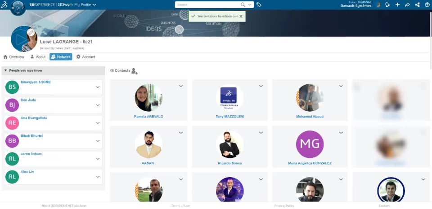
Task: Open the Terms of Use footer link
Action: point(180,206)
